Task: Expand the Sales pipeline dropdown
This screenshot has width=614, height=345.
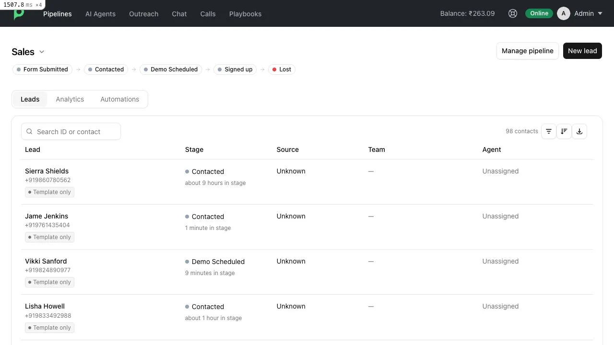Action: pos(42,52)
